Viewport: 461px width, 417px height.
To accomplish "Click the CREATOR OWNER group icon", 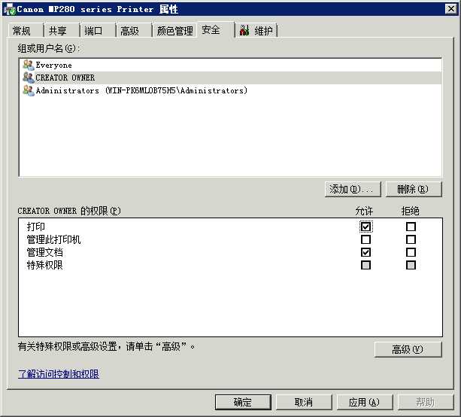I will (x=29, y=78).
